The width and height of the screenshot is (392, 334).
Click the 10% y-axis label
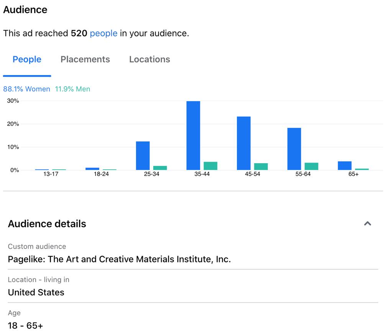click(13, 147)
